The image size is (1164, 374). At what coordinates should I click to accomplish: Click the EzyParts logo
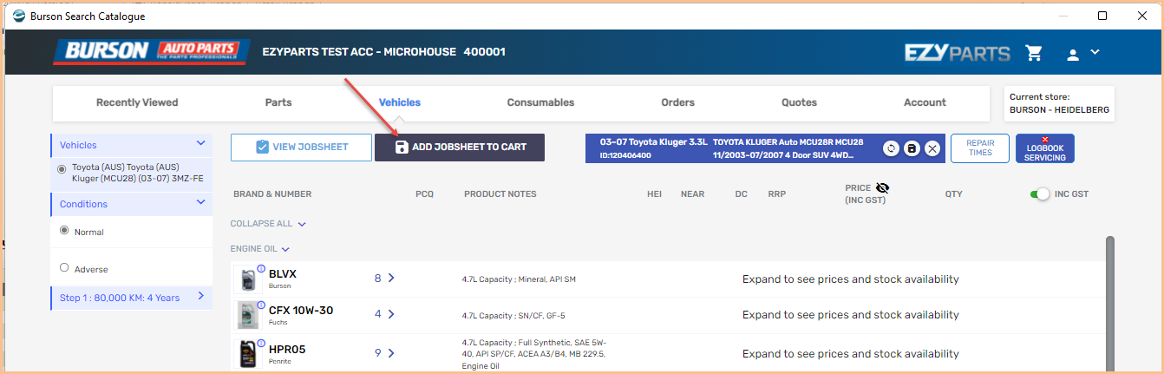click(957, 53)
